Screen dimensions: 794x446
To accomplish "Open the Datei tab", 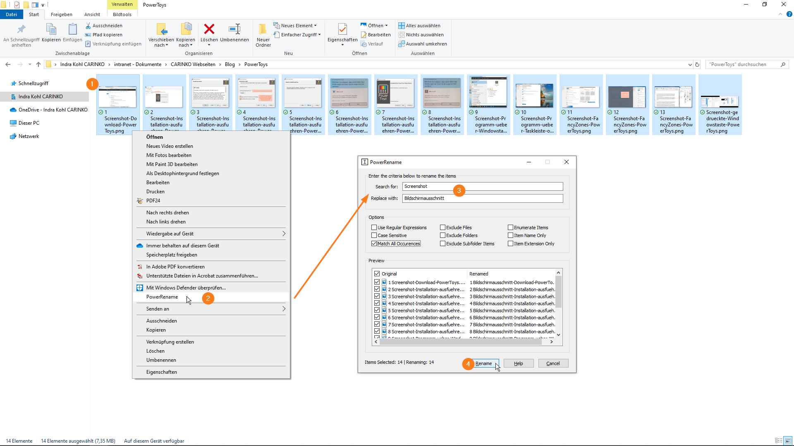I will tap(11, 14).
